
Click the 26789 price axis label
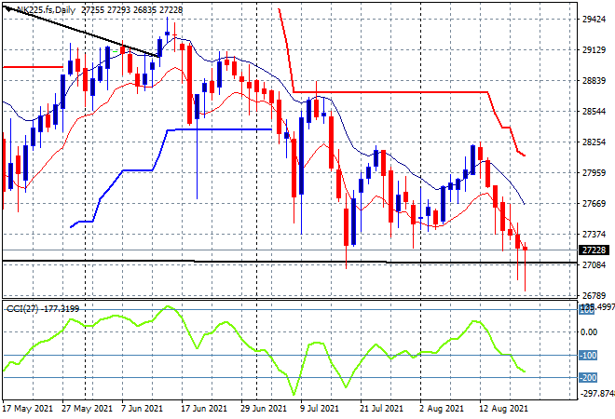pyautogui.click(x=594, y=295)
